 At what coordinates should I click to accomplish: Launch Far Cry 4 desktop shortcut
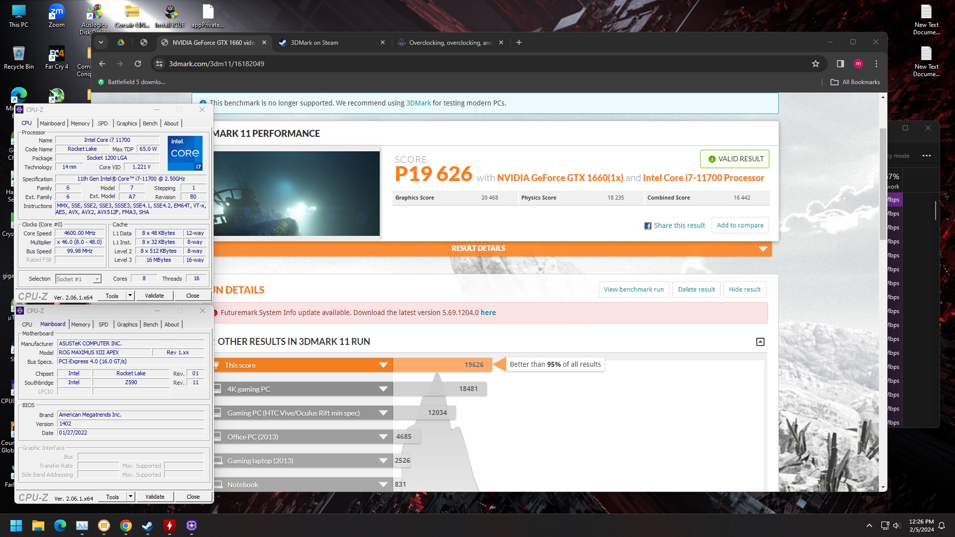(56, 58)
